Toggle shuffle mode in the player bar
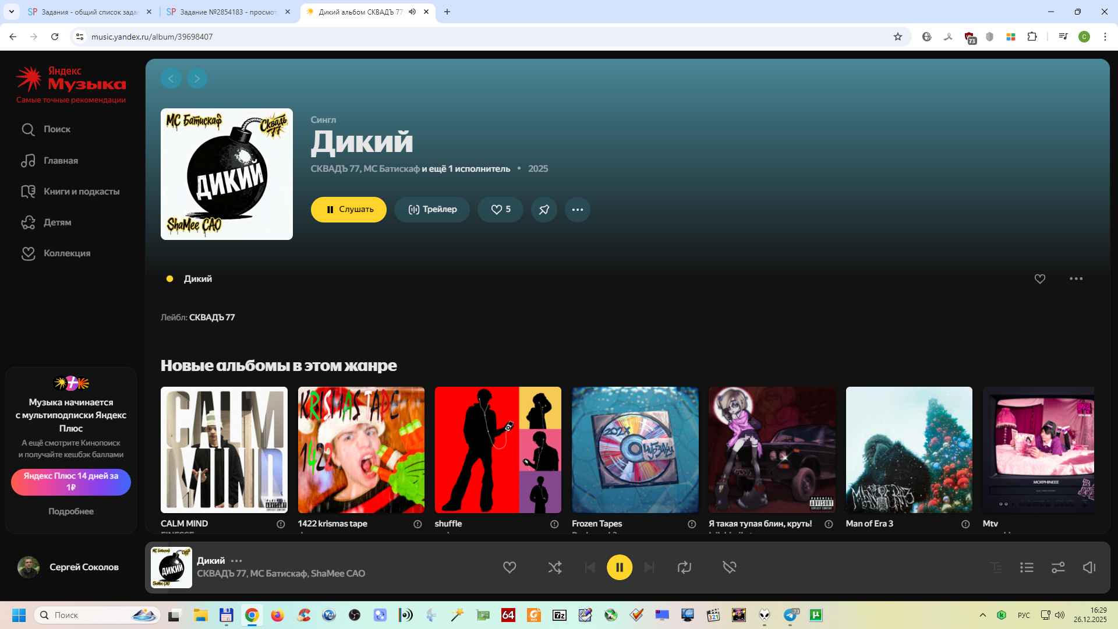The image size is (1118, 629). tap(554, 567)
